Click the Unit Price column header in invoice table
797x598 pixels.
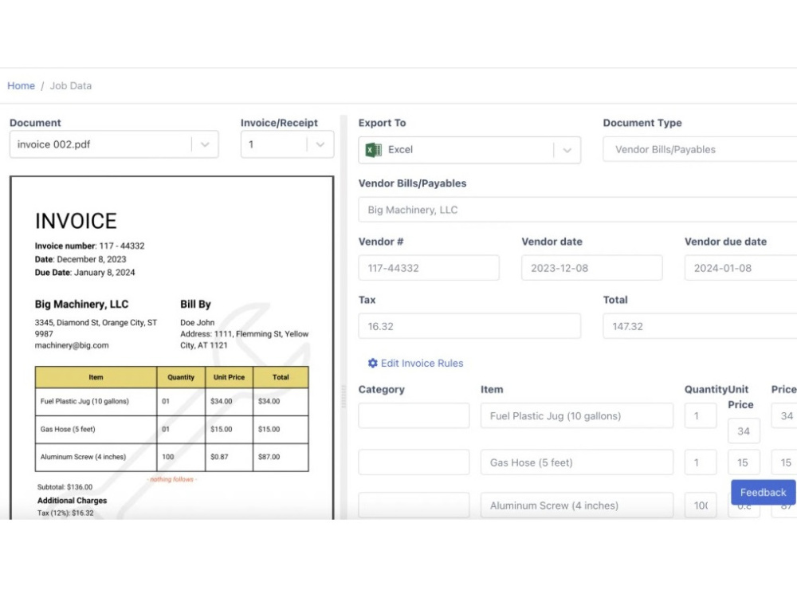[x=229, y=377]
